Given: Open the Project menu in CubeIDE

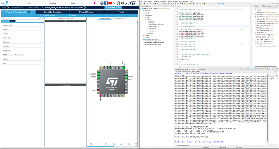Looking at the screenshot, I should pos(176,1).
